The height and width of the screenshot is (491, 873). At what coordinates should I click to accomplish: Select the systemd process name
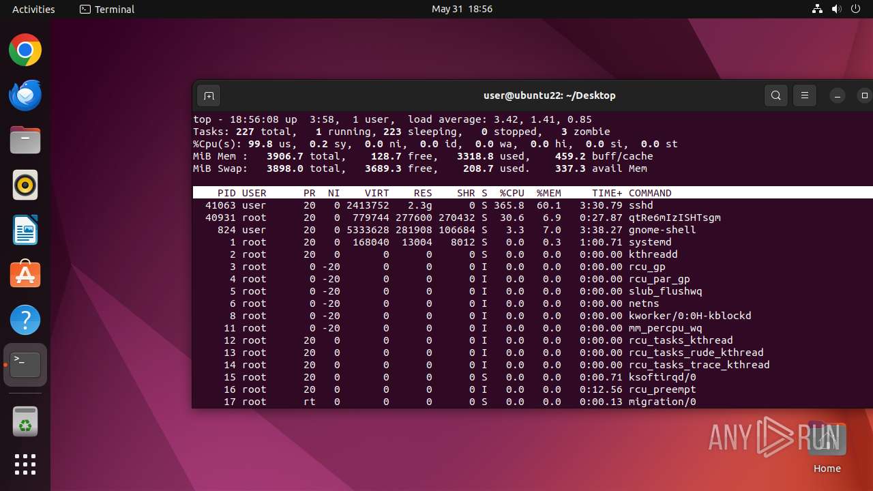click(650, 242)
